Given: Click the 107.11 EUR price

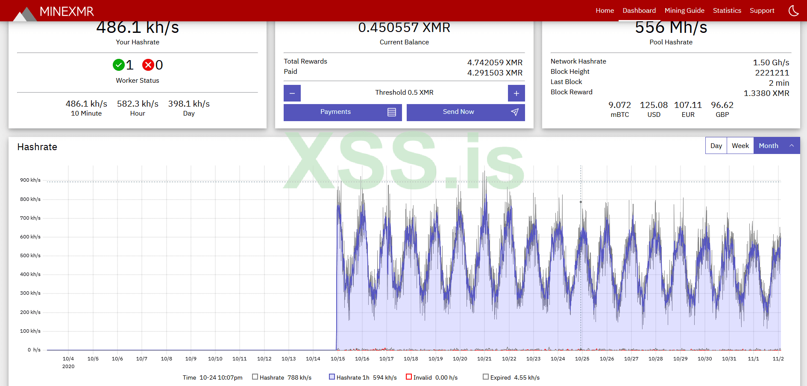Looking at the screenshot, I should click(688, 105).
